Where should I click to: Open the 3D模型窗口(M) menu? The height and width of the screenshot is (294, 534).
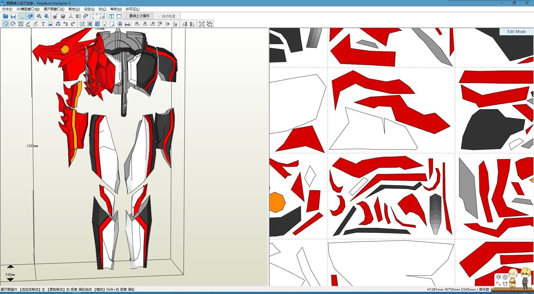pos(28,9)
